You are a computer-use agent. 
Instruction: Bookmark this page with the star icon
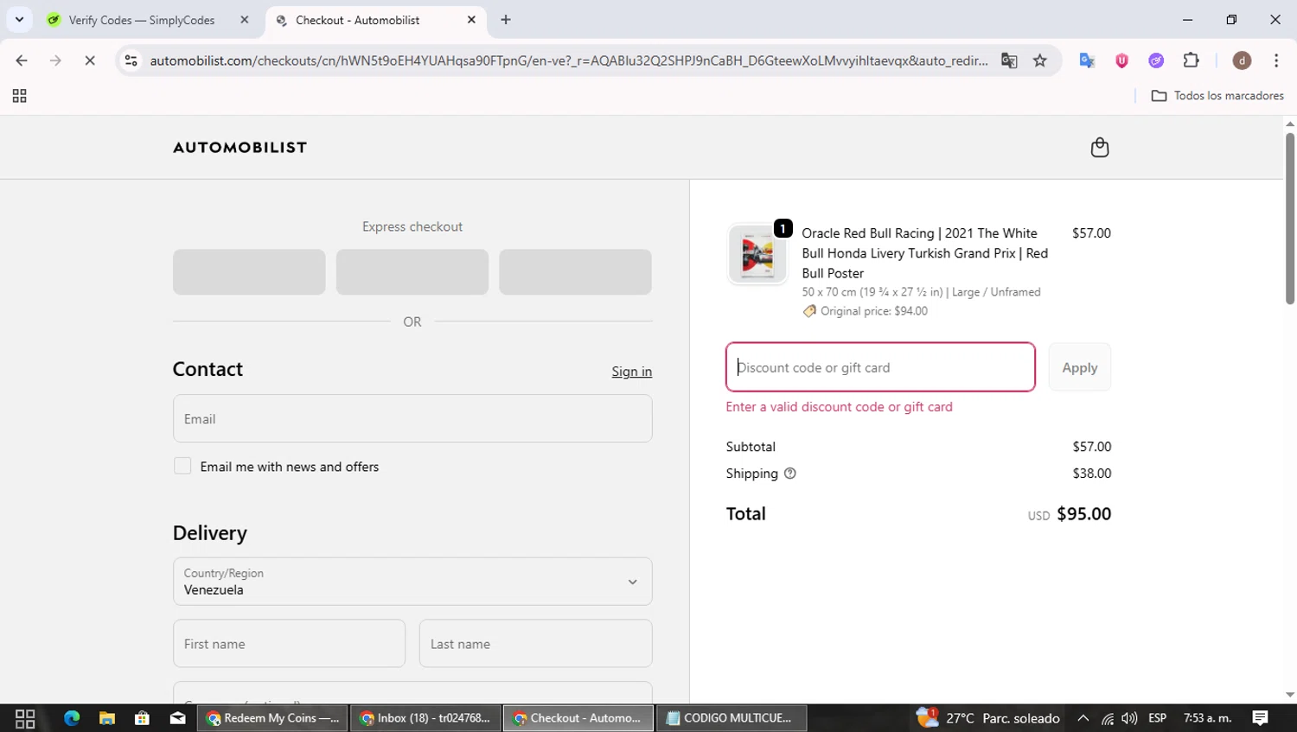pos(1040,60)
